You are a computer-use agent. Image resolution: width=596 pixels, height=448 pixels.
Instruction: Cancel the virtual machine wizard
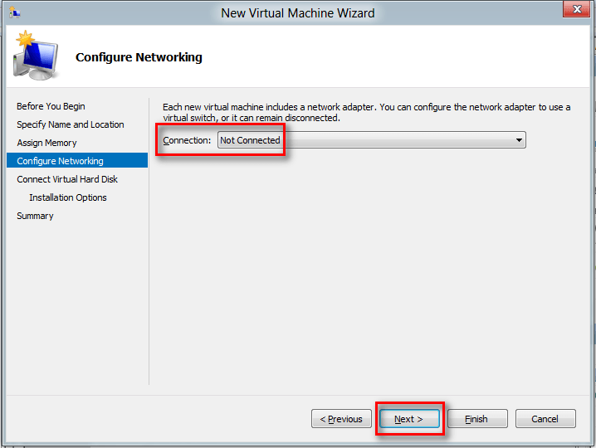click(x=545, y=419)
